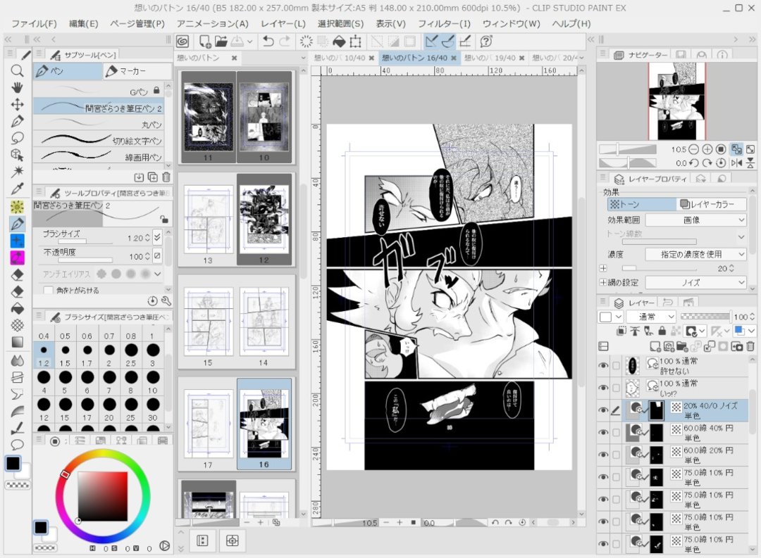Select the Hand move tool

(x=17, y=88)
